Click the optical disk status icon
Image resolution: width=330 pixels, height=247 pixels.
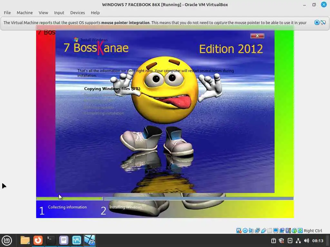click(245, 230)
